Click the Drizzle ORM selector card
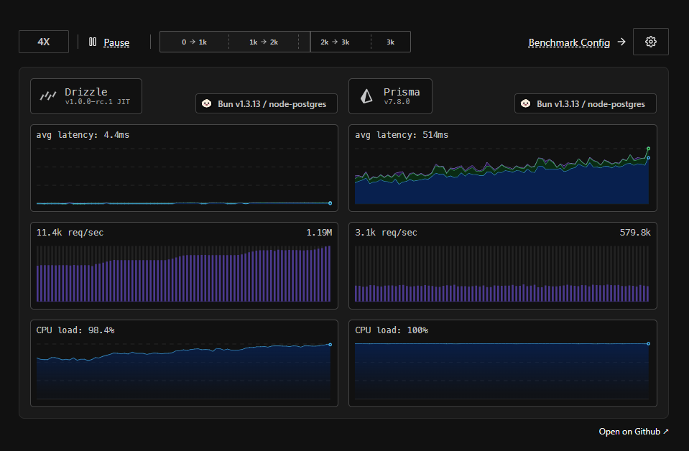Screen dimensions: 689x451 coord(86,96)
